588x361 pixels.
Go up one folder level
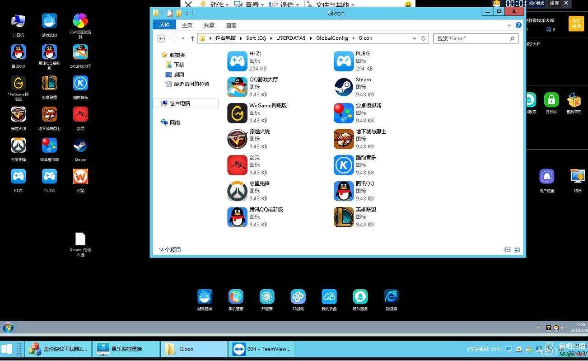coord(192,38)
